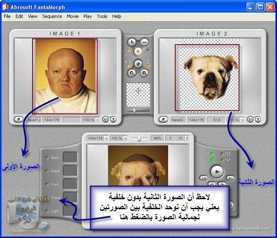This screenshot has width=277, height=238.
Task: Click the Back layer thumbnail slot
Action: pos(70,157)
